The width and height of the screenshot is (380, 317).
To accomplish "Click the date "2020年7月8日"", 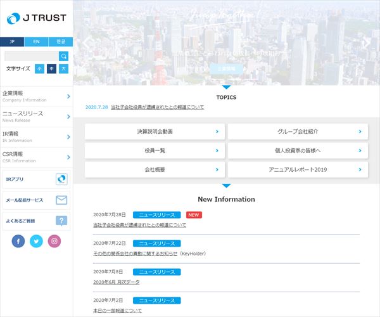I will 108,271.
